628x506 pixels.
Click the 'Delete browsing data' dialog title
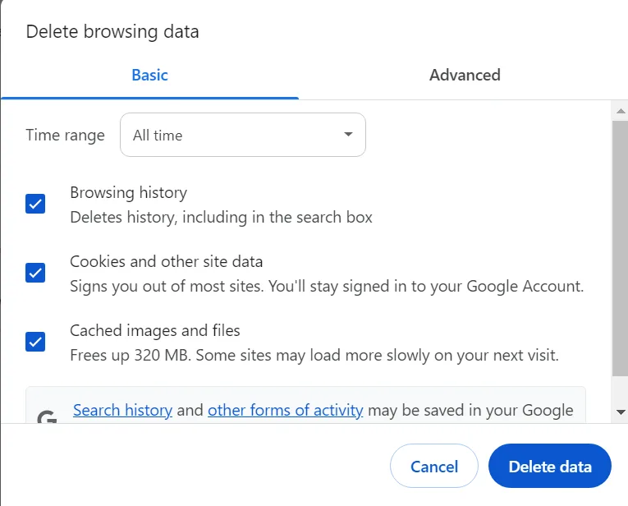(112, 32)
